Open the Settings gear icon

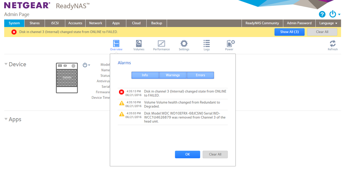(x=184, y=44)
